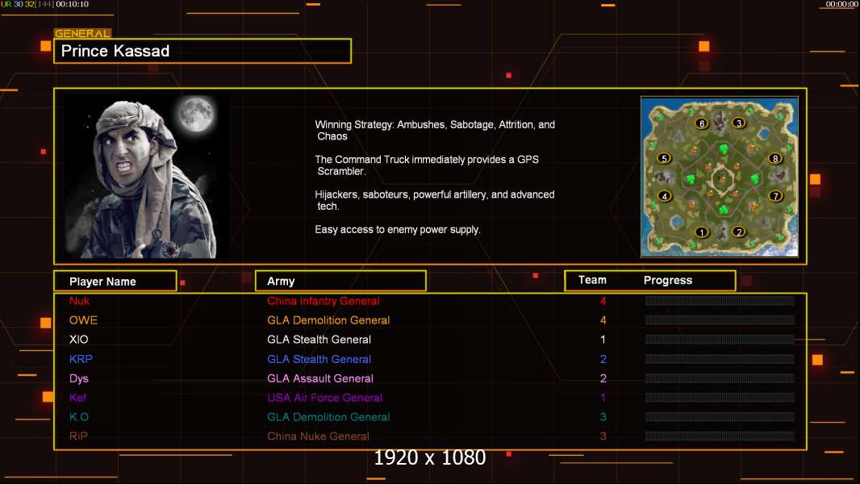860x484 pixels.
Task: Click the Prince Kassad name field
Action: point(202,51)
